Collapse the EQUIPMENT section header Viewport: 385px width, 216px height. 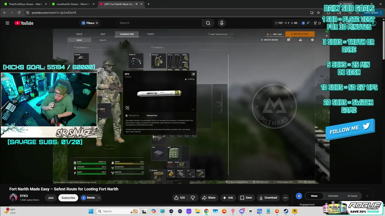point(81,47)
